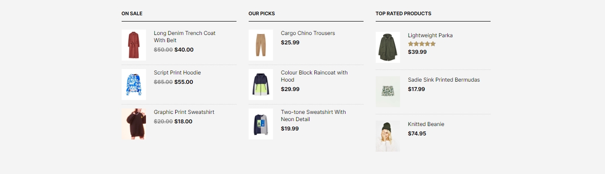Image resolution: width=605 pixels, height=174 pixels.
Task: Open the Colour Block Raincoat with Hood link
Action: point(314,76)
